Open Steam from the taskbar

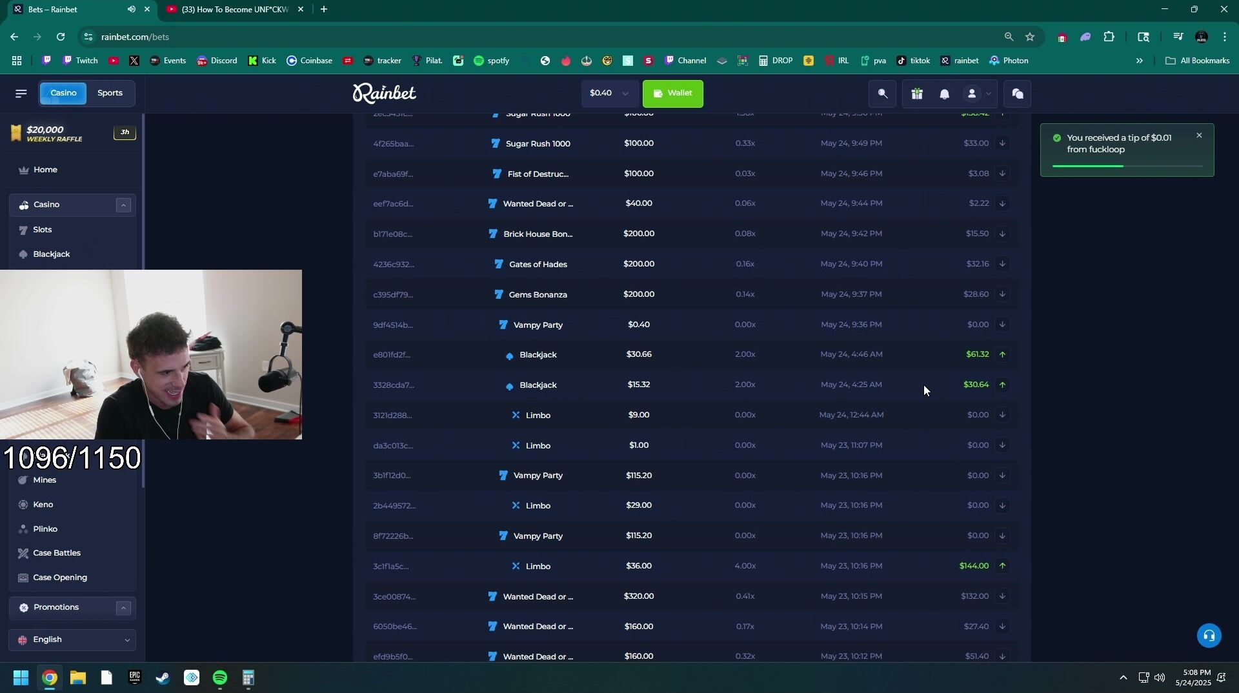(163, 678)
